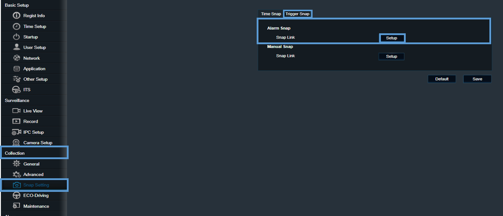Open the User Setup person icon
The image size is (503, 216).
[17, 47]
